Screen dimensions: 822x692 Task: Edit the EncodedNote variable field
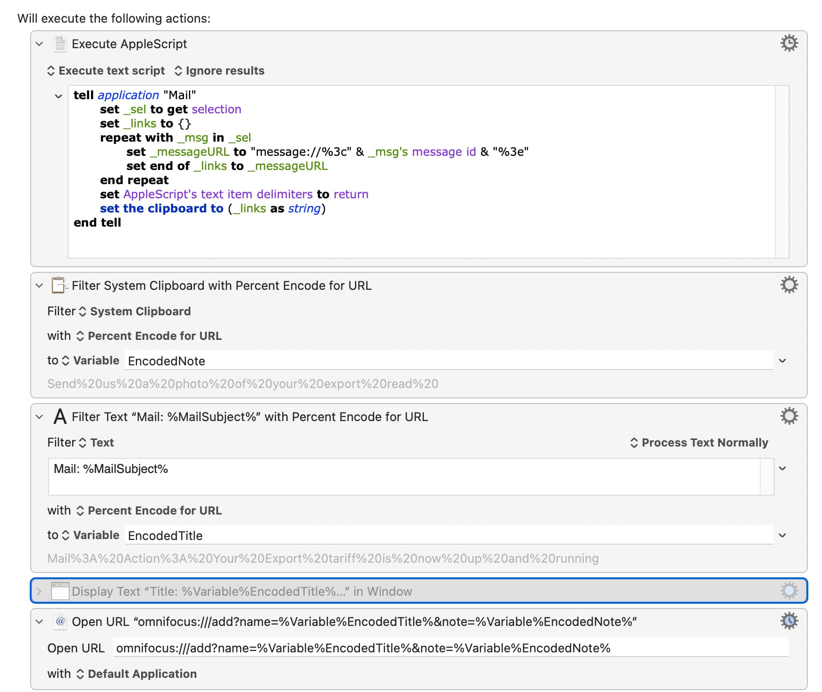point(449,361)
